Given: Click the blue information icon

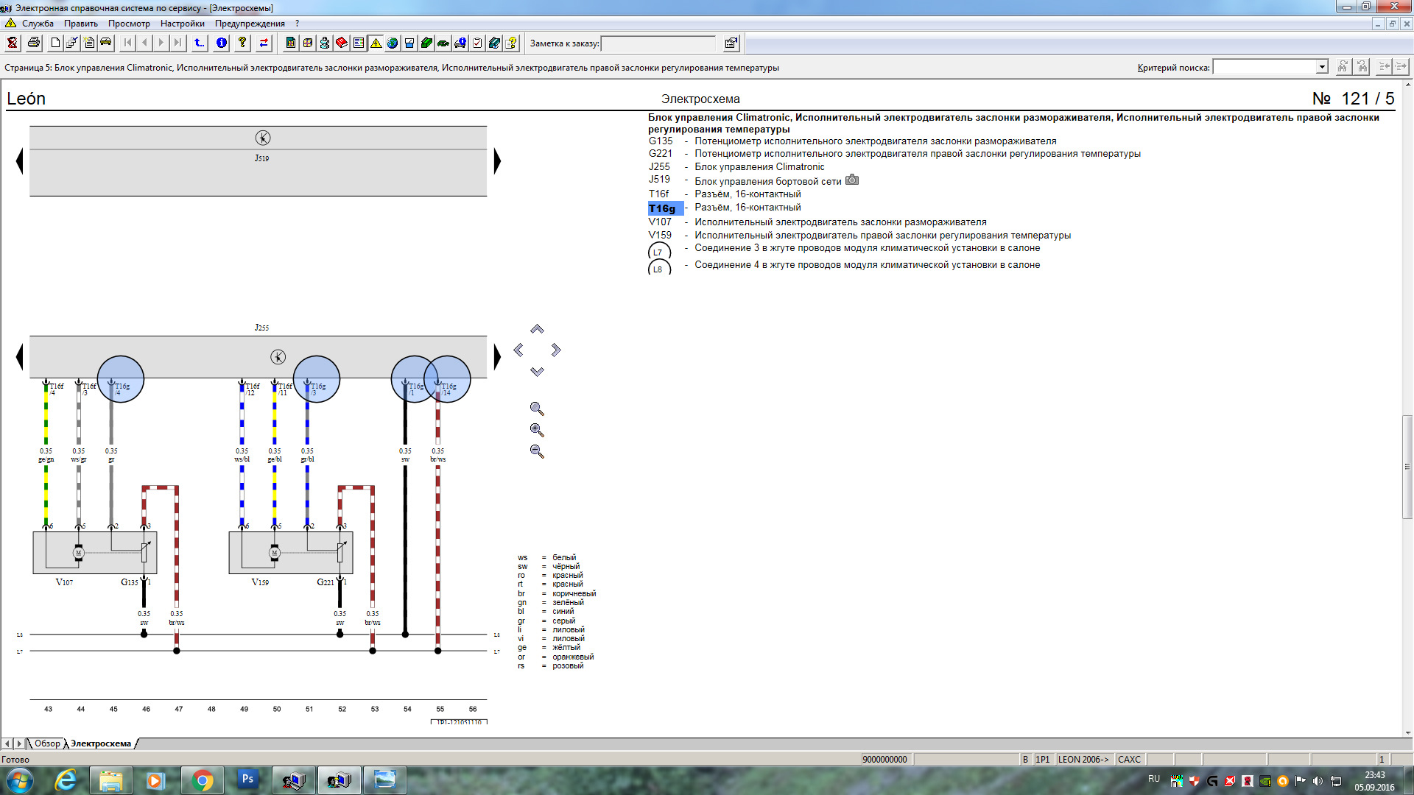Looking at the screenshot, I should point(221,43).
